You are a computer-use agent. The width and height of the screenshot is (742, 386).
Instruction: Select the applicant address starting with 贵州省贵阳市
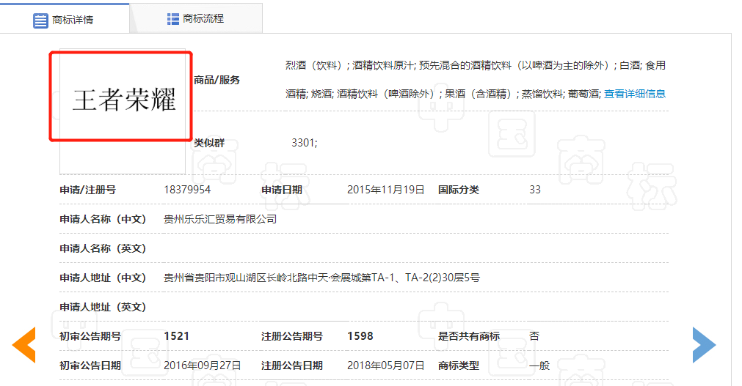click(x=321, y=278)
